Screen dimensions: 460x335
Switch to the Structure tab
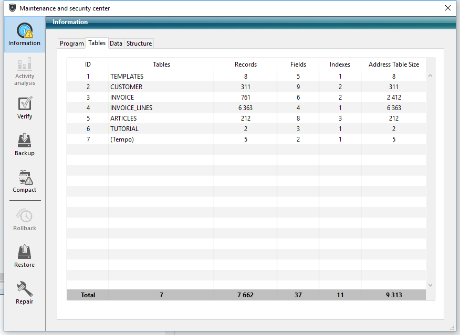139,44
